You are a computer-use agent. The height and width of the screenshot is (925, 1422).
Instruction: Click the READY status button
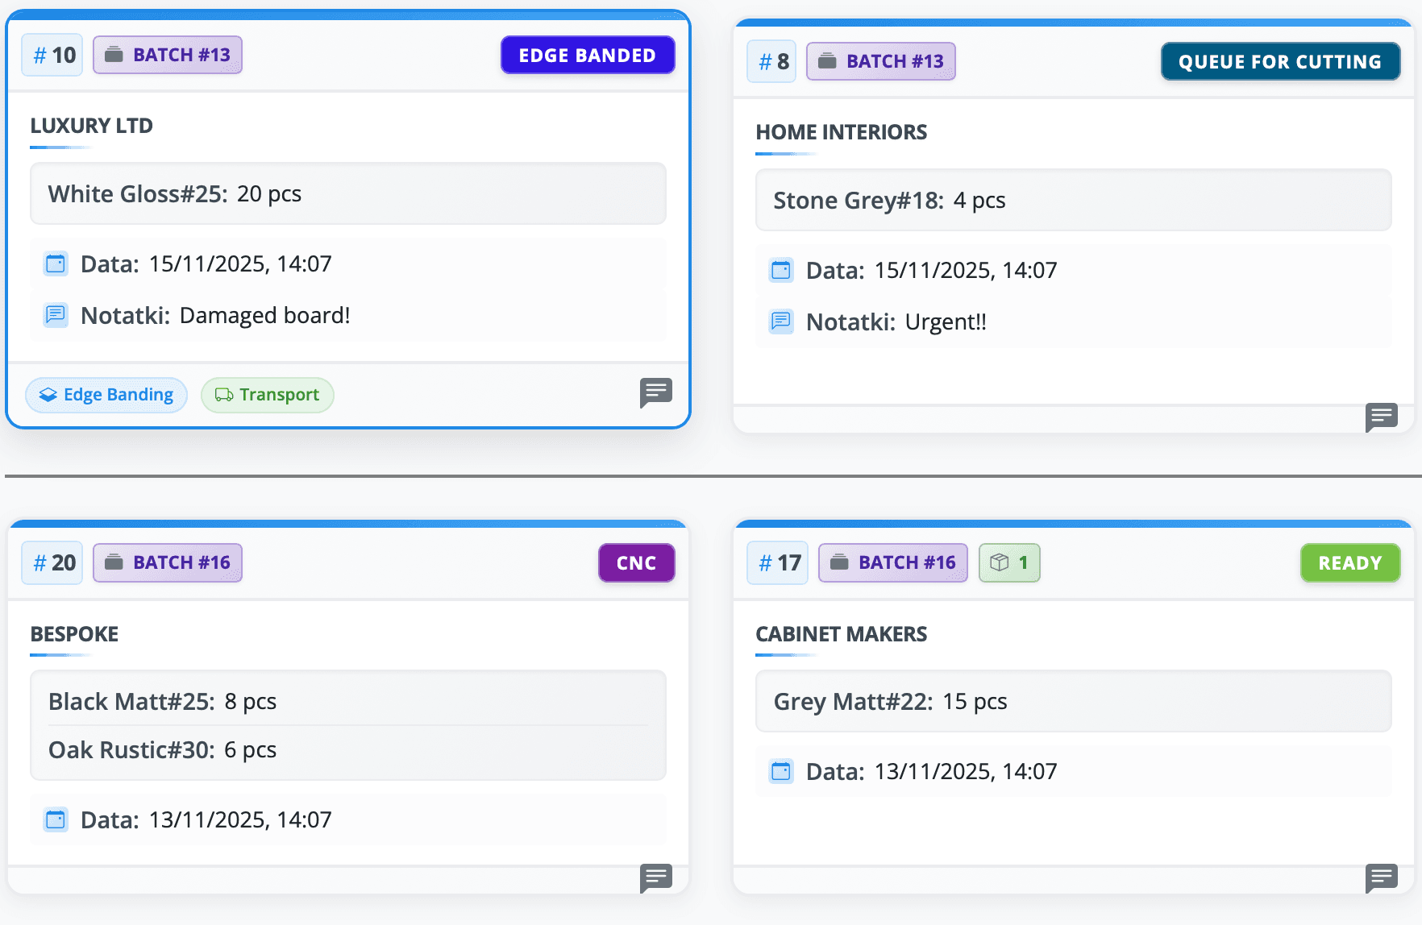point(1349,563)
